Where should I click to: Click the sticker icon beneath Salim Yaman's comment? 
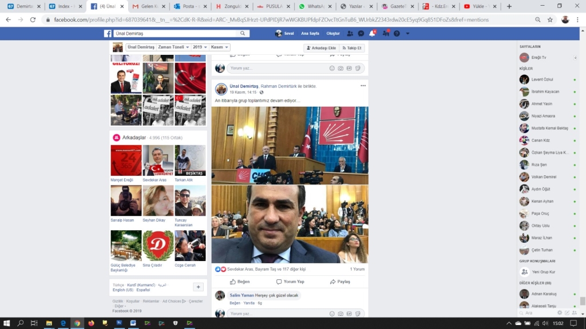coord(358,314)
